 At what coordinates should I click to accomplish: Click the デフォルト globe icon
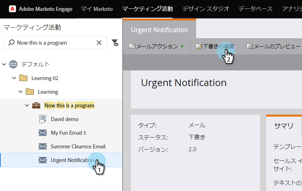tap(13, 64)
